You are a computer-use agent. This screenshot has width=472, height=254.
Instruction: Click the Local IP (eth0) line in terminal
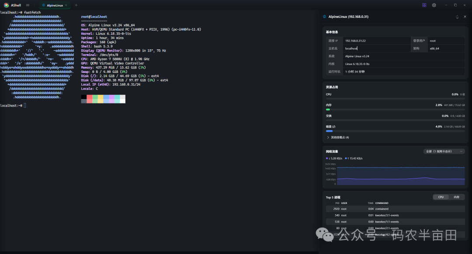111,85
